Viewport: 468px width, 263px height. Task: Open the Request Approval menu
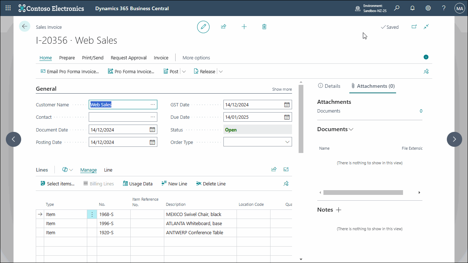click(x=128, y=58)
